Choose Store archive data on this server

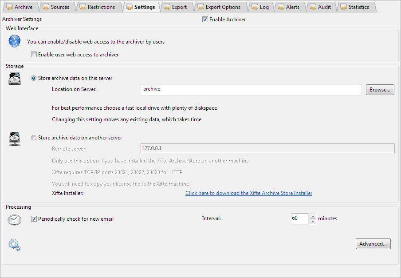coord(34,78)
